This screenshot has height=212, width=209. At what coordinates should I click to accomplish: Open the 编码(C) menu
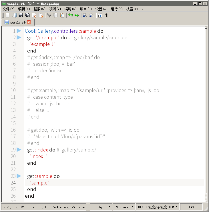pyautogui.click(x=70, y=9)
